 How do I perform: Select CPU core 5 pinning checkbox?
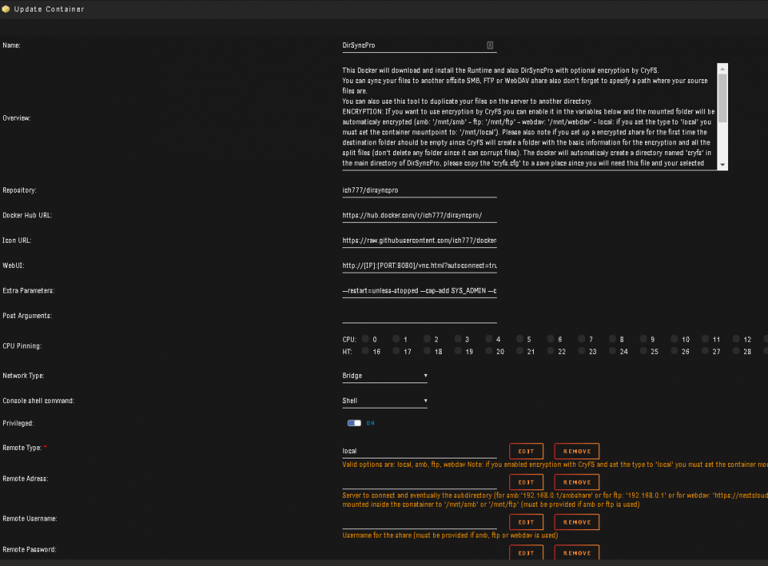click(x=520, y=339)
